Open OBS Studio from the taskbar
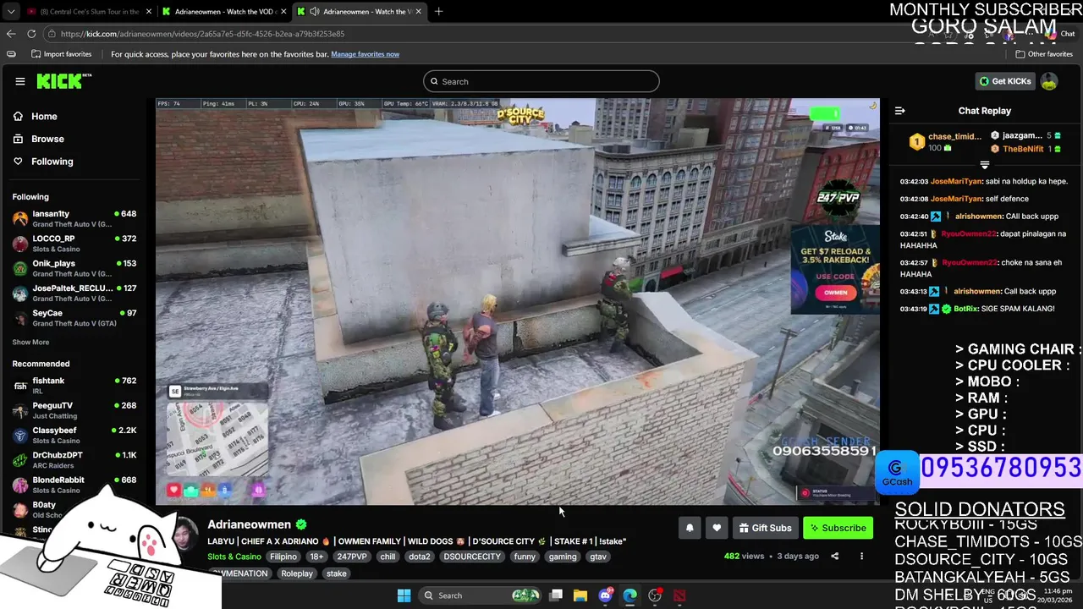This screenshot has height=609, width=1083. 655,595
